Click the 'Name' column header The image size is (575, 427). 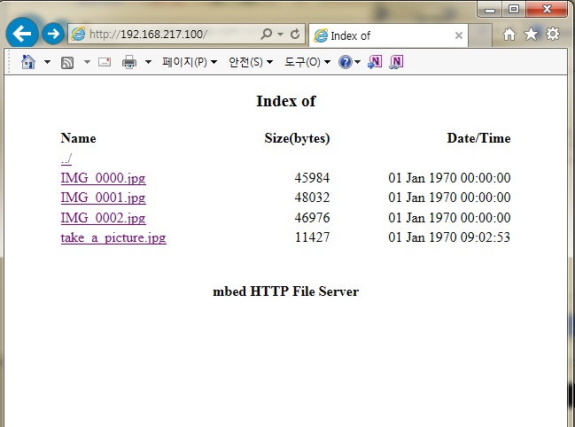coord(79,138)
